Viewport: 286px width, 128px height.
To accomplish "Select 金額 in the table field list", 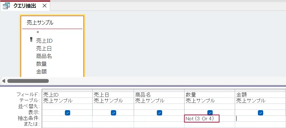I will tap(41, 71).
